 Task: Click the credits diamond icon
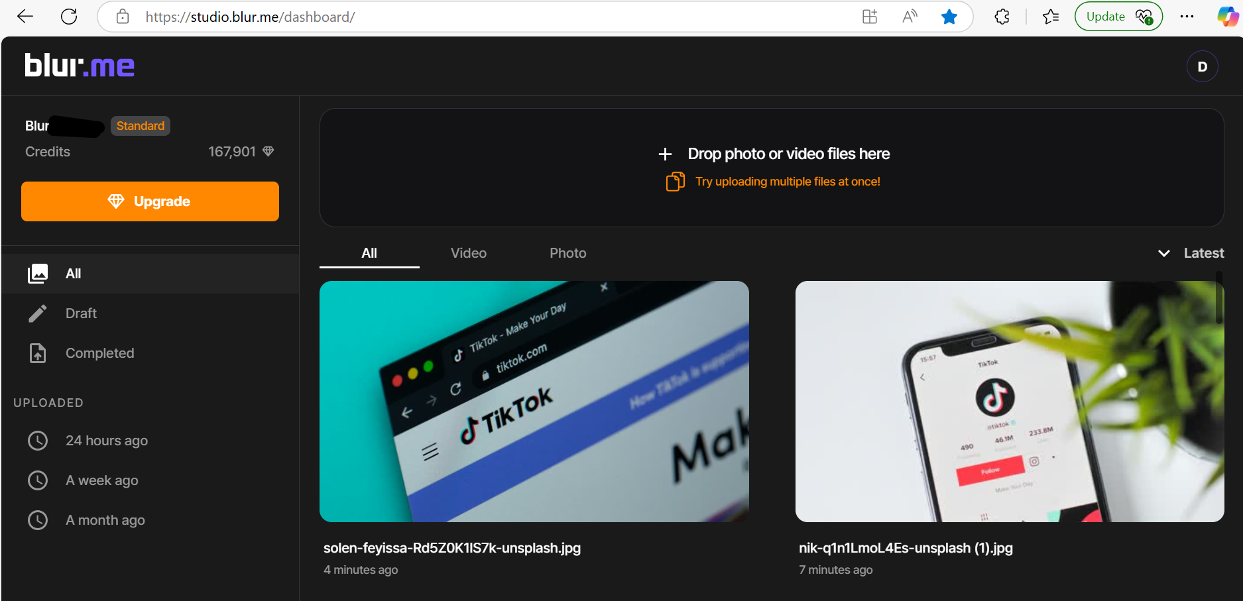tap(268, 152)
